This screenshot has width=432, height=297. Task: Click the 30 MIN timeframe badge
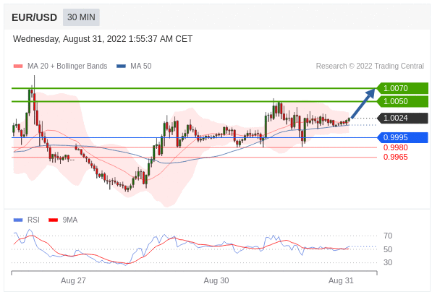(x=81, y=17)
